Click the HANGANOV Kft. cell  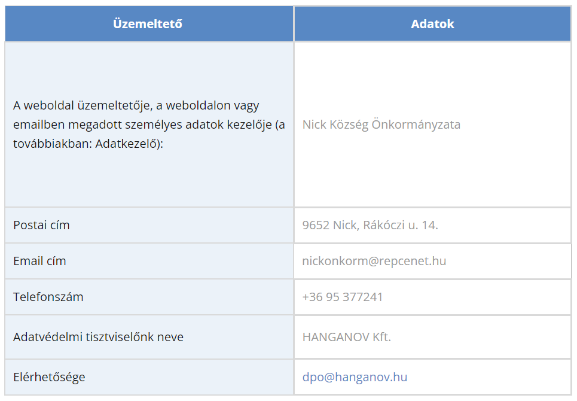(433, 337)
